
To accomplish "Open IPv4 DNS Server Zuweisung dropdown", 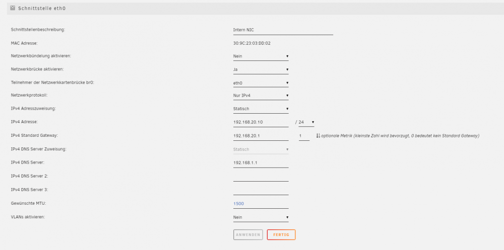I will point(261,149).
